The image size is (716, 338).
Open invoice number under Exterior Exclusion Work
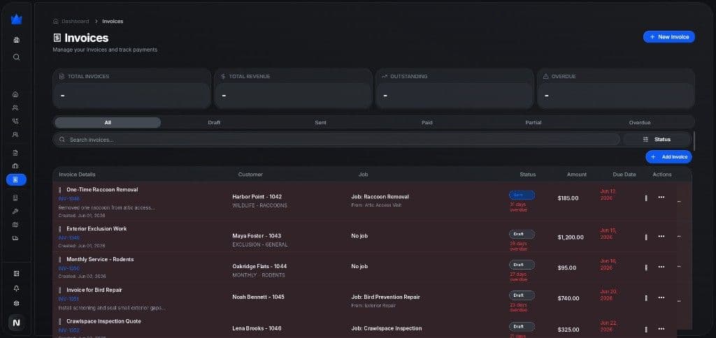(69, 237)
